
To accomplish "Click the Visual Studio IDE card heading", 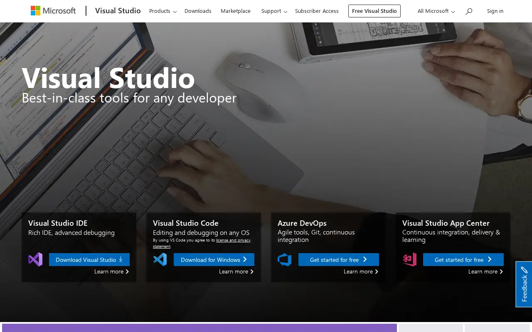I will tap(58, 223).
